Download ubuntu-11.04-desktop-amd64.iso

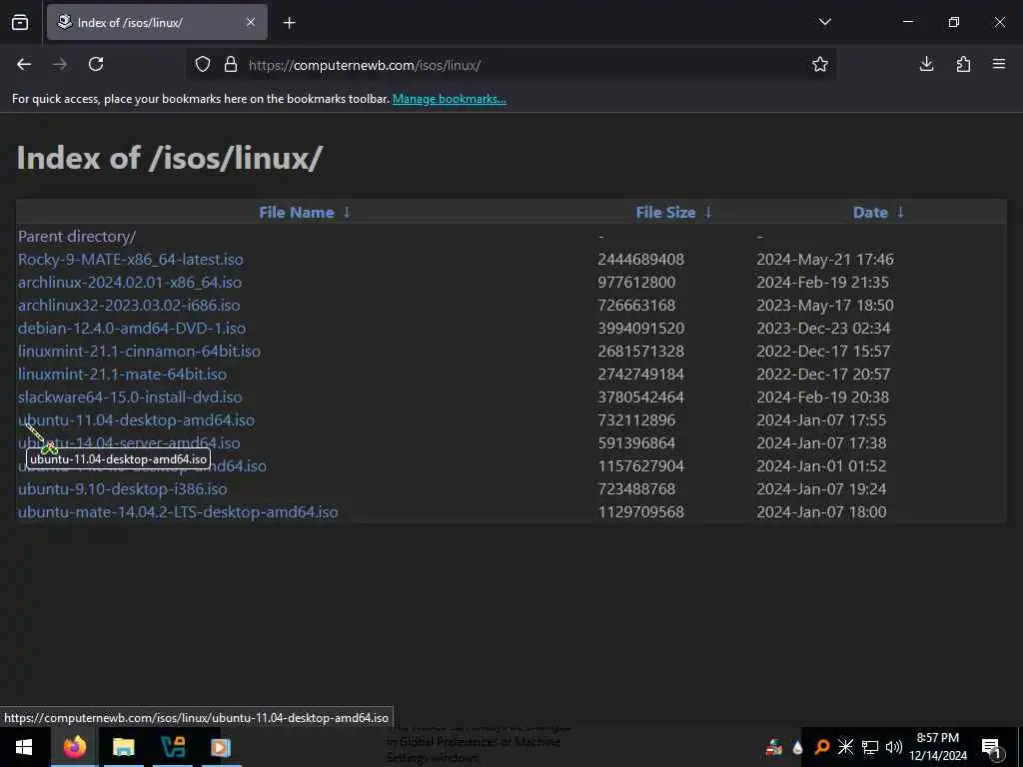coord(136,420)
